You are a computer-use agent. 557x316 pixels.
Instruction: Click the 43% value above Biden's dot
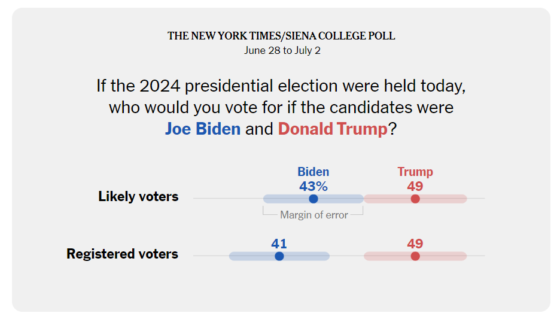click(x=313, y=186)
